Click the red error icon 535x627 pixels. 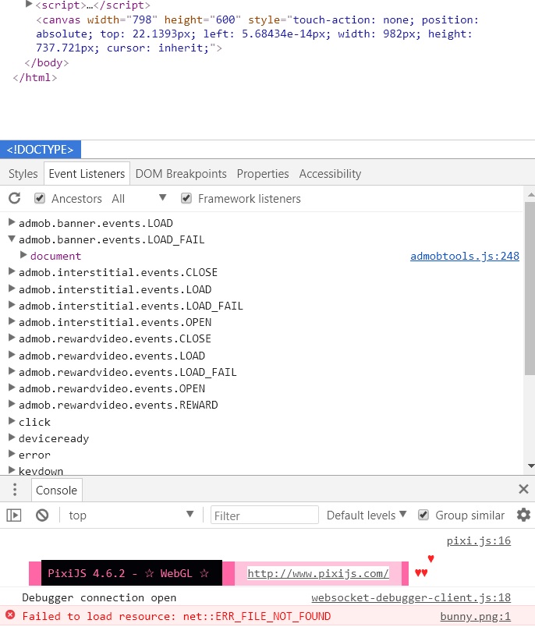click(10, 615)
